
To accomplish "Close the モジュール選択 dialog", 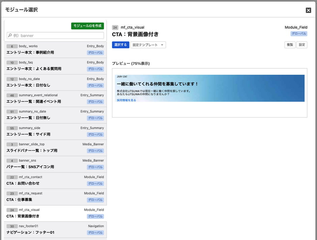I will click(308, 10).
